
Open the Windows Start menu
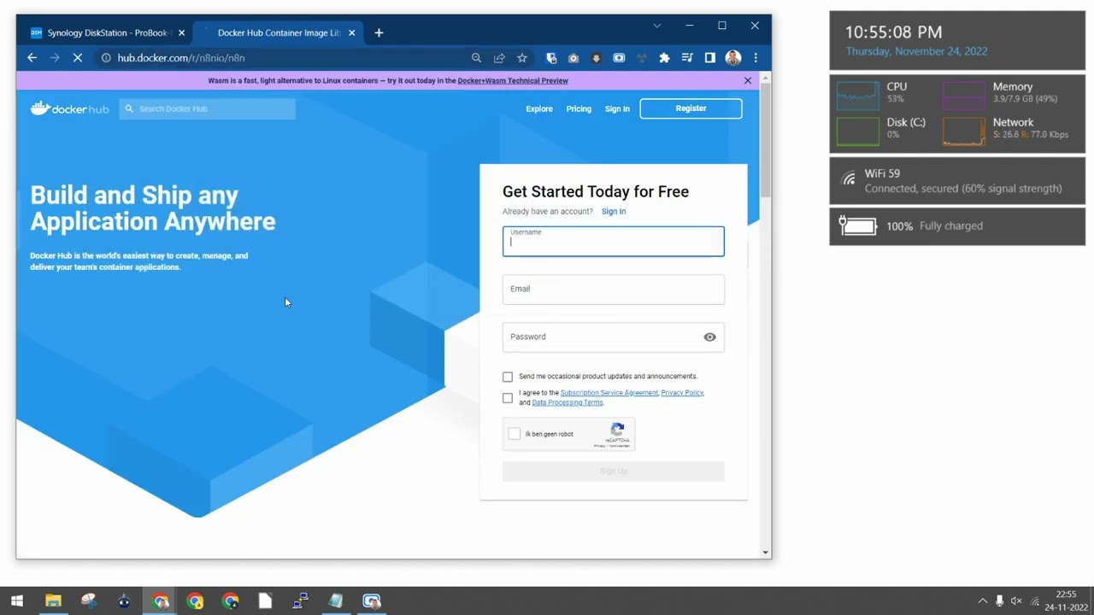[x=17, y=600]
